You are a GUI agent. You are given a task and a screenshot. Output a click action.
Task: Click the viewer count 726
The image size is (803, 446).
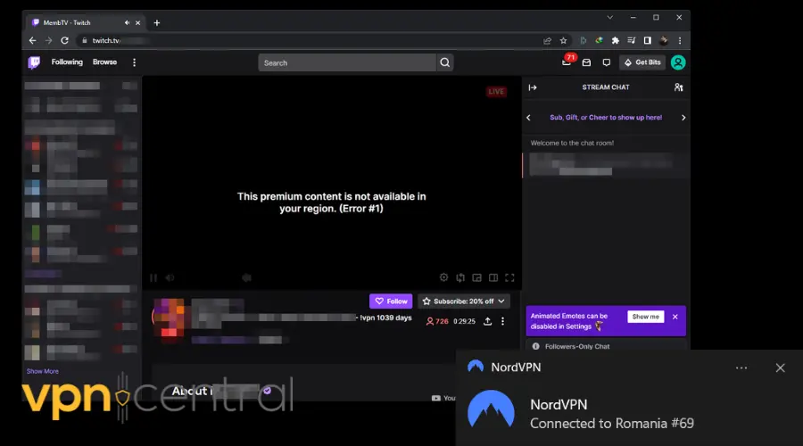pyautogui.click(x=437, y=321)
